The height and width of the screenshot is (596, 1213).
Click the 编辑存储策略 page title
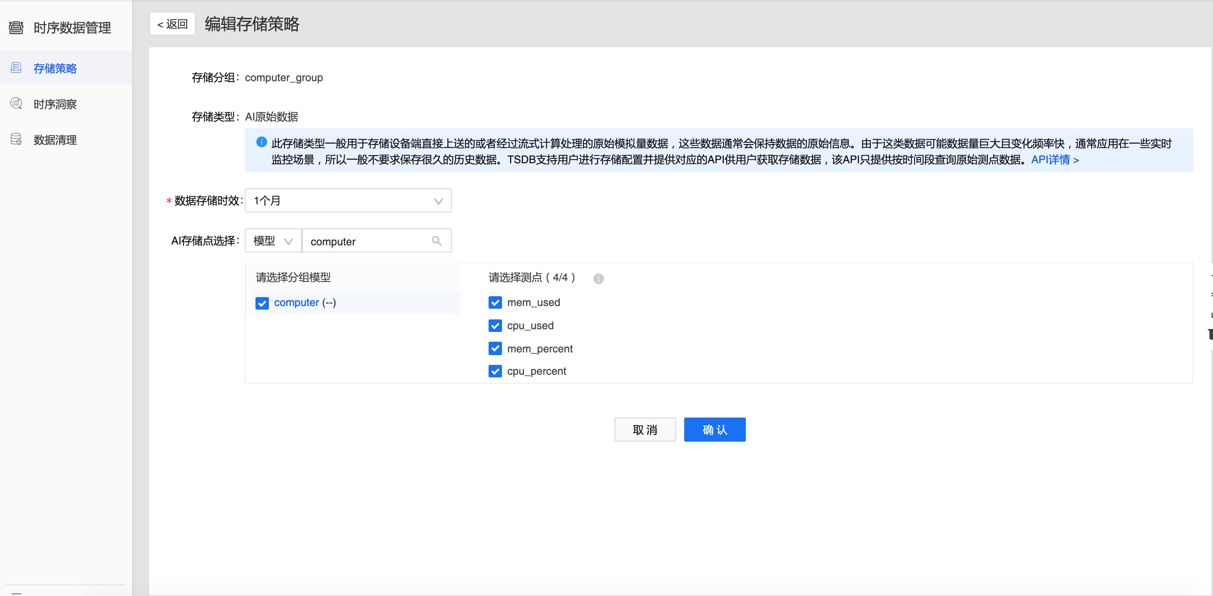tap(252, 24)
